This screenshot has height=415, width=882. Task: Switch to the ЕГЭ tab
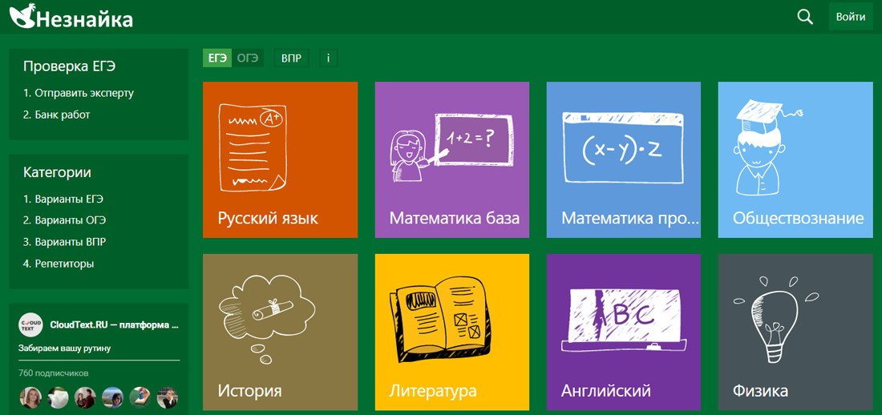(217, 58)
